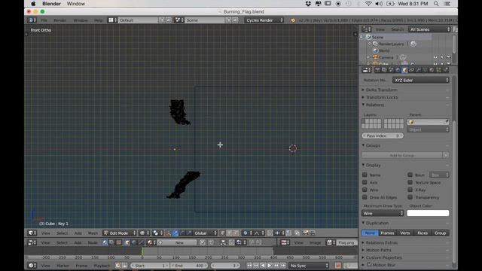Open the Modifiers wrench tab icon
The height and width of the screenshot is (271, 482).
point(418,70)
